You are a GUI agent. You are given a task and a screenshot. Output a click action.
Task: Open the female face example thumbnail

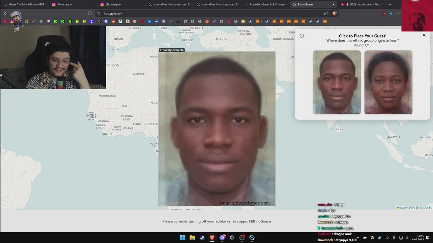click(388, 82)
